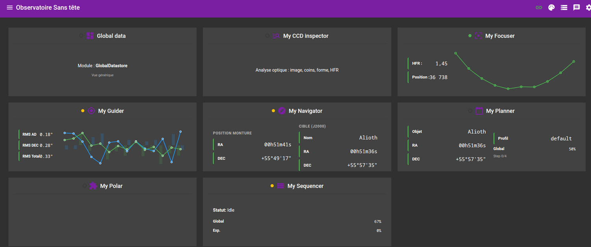Click the My CCD inspector search icon
The image size is (591, 247).
(276, 36)
